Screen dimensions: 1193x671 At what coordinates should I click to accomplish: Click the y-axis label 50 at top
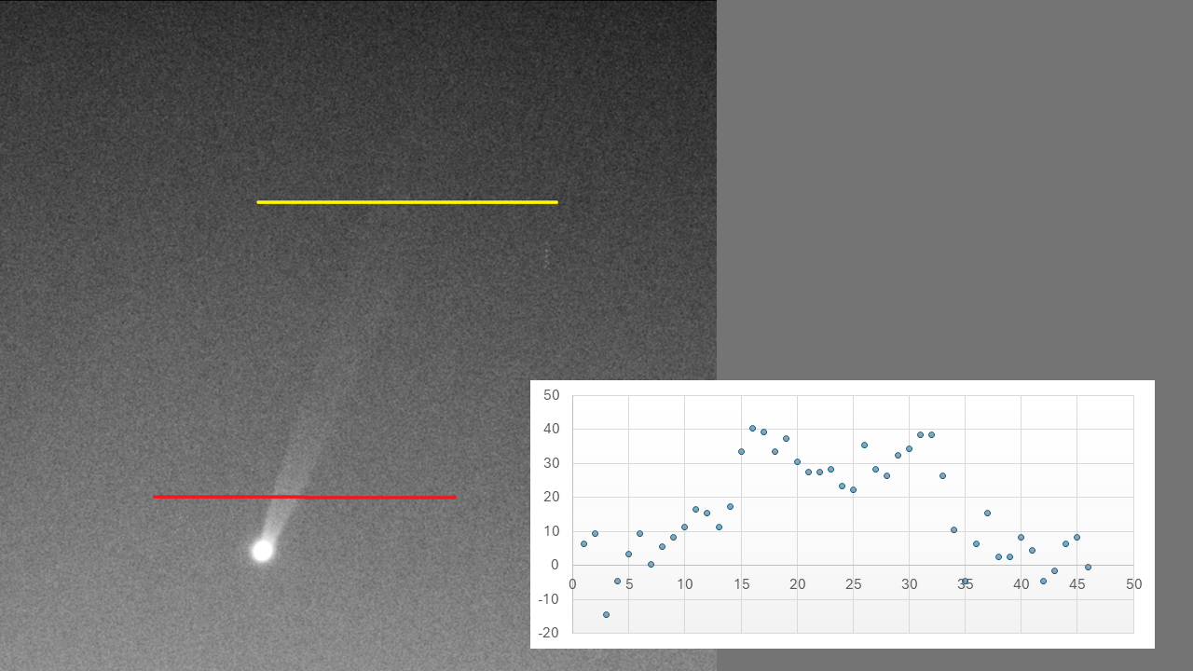(x=551, y=395)
